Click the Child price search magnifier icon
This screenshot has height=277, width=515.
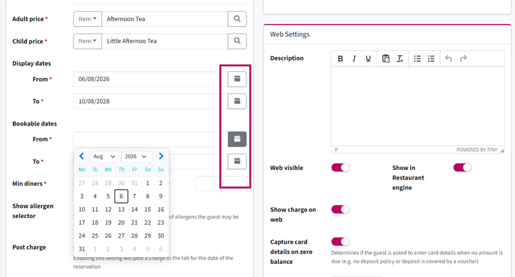(x=237, y=41)
